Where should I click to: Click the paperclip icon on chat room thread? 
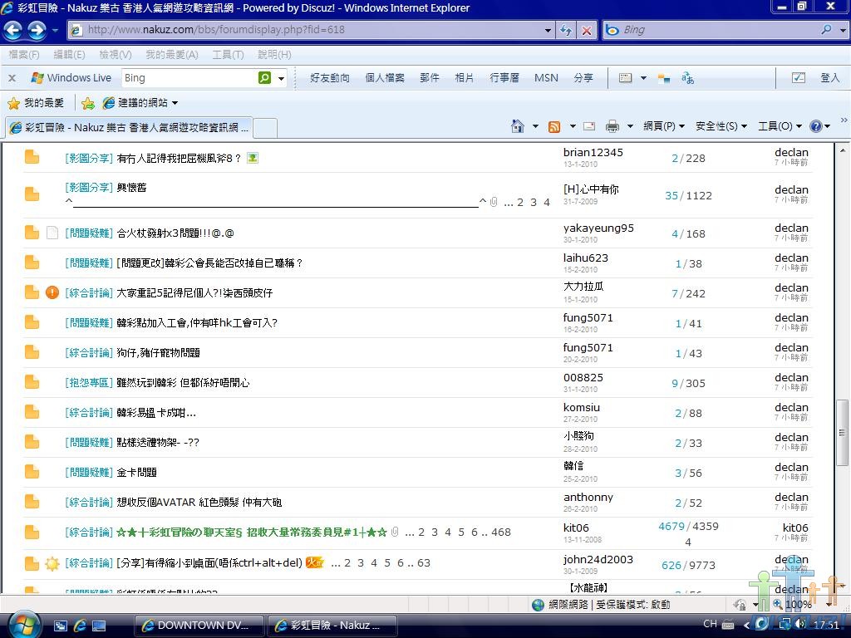click(395, 532)
